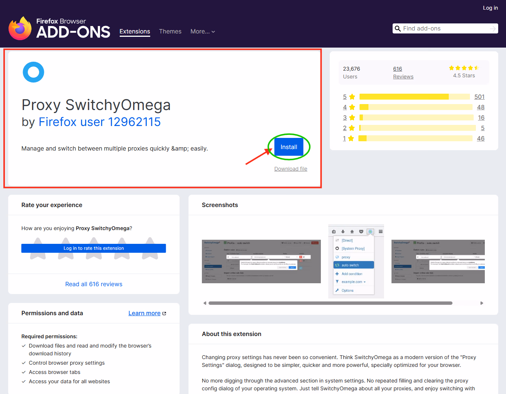Click the search magnifier icon
The image size is (506, 394).
pyautogui.click(x=398, y=29)
